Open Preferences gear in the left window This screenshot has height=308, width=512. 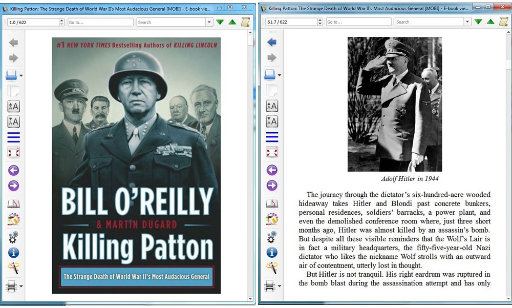point(13,237)
